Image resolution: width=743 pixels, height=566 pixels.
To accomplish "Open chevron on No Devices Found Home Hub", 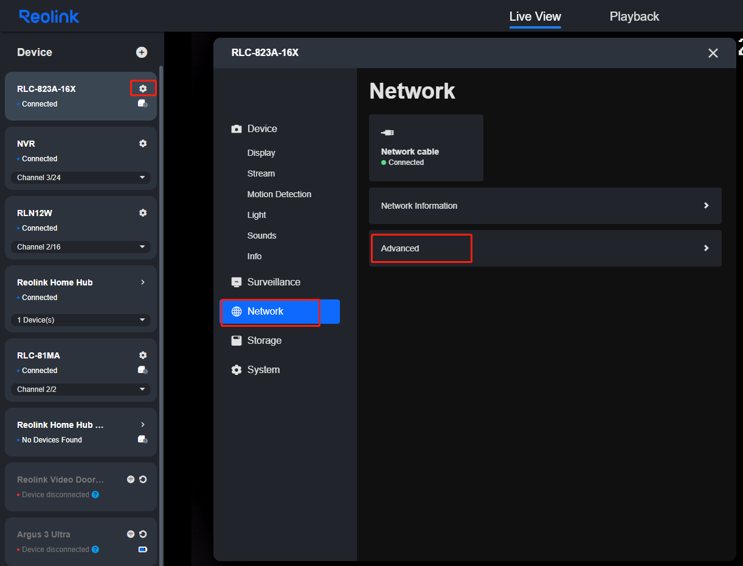I will [143, 425].
